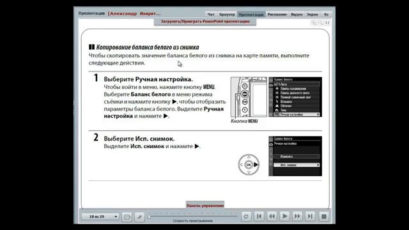Click the slide-view icon beside the page dropdown
Image resolution: width=409 pixels, height=230 pixels.
pos(127,217)
